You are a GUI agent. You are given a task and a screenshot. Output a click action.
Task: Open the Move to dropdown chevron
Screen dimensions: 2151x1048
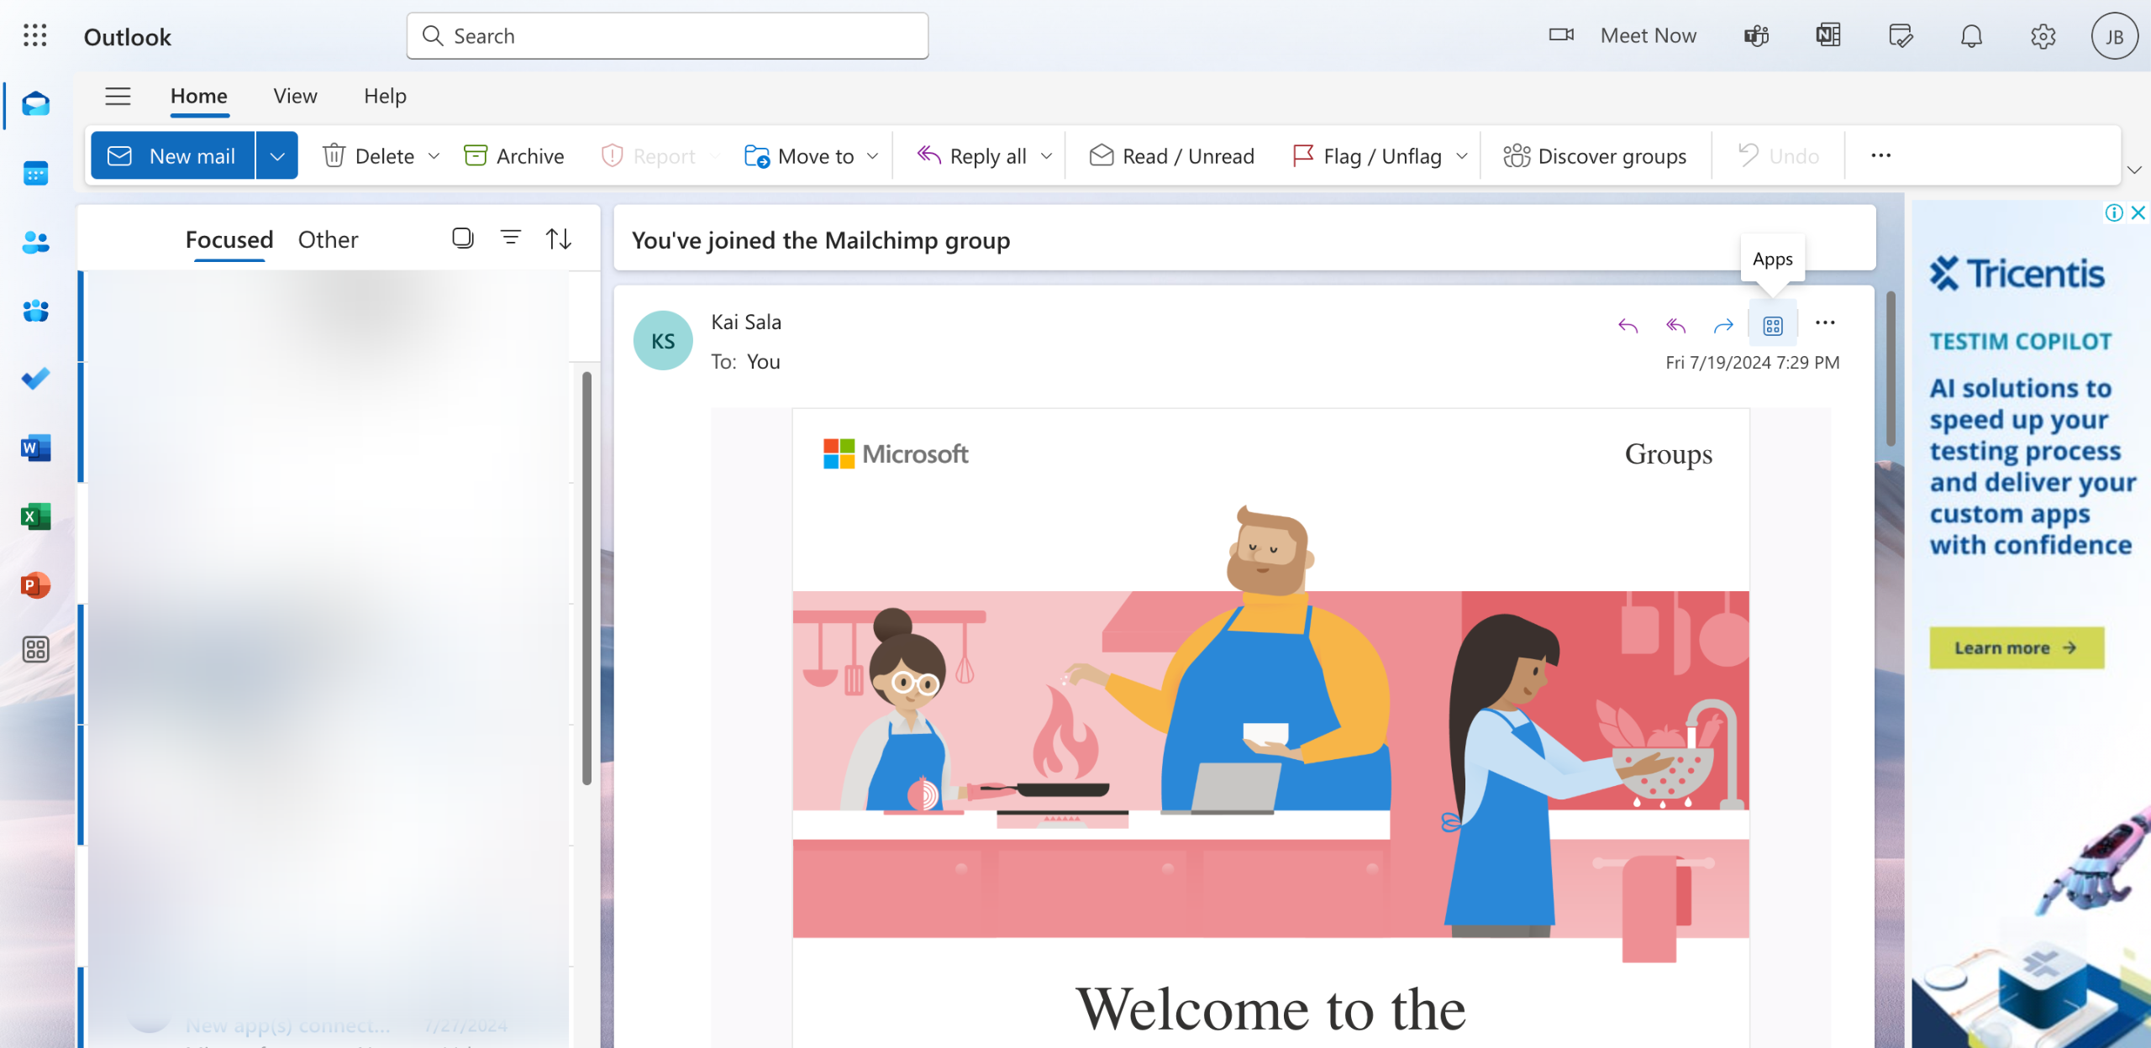click(x=873, y=156)
